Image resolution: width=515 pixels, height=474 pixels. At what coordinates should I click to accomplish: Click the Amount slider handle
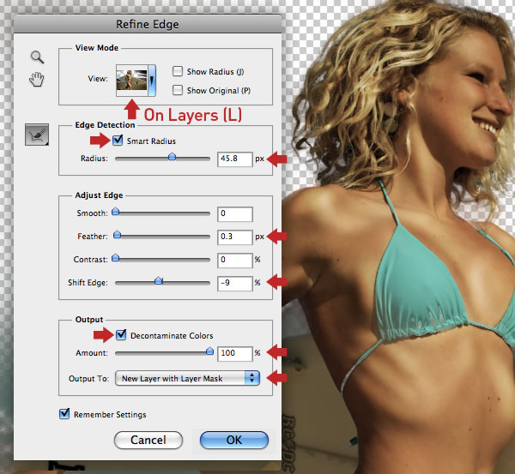(x=209, y=351)
